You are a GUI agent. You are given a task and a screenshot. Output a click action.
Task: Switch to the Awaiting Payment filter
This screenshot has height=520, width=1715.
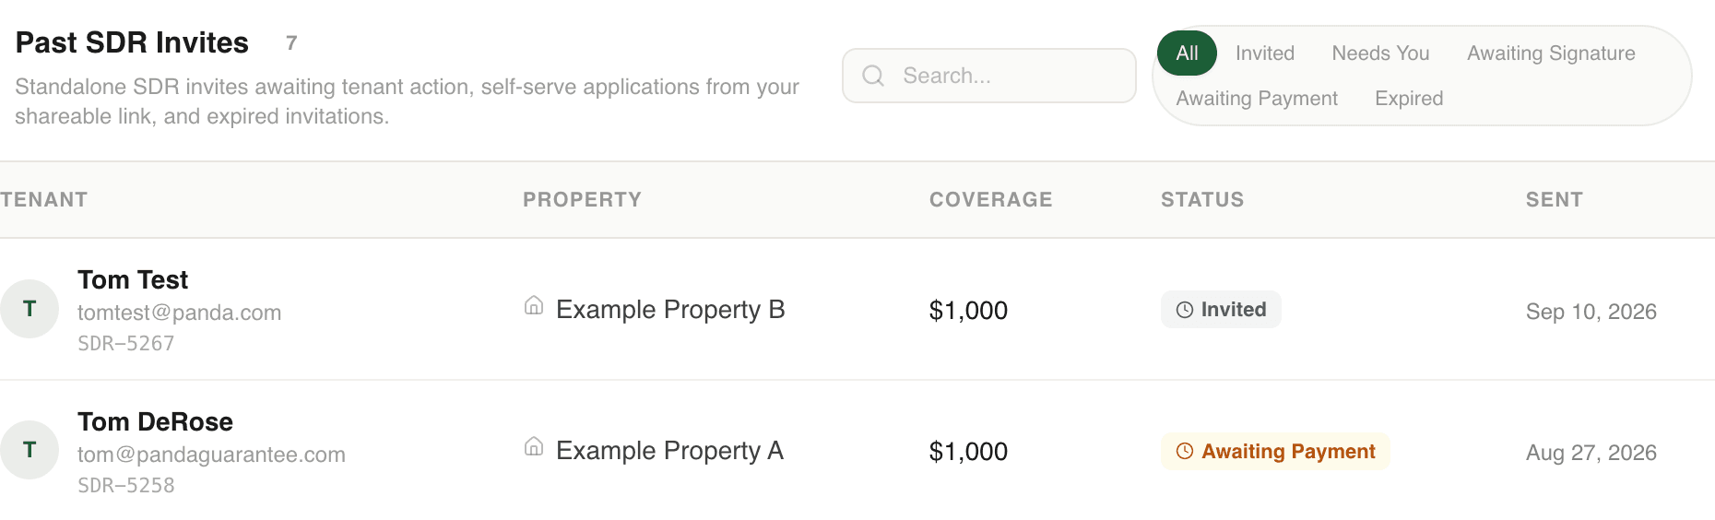point(1257,99)
